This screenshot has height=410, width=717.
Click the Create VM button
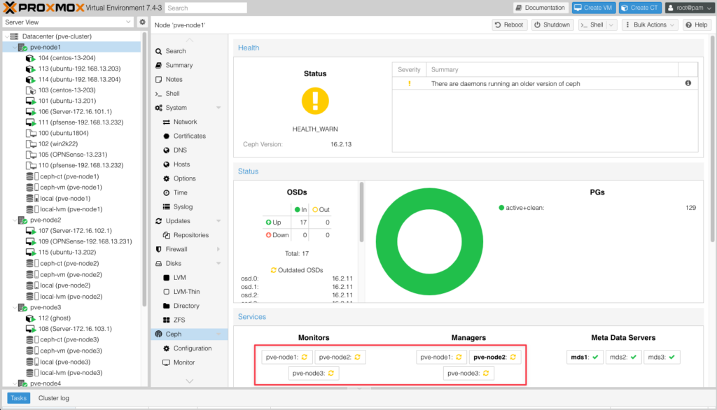click(x=594, y=8)
